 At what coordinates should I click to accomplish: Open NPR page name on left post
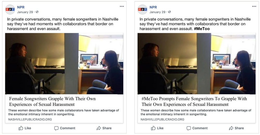coord(21,7)
